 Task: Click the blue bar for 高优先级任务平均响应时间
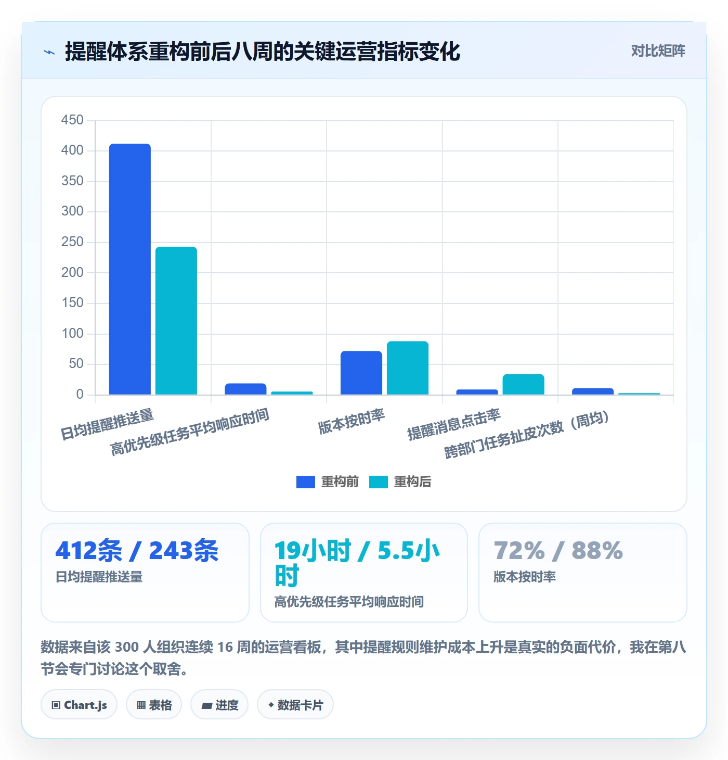(245, 389)
